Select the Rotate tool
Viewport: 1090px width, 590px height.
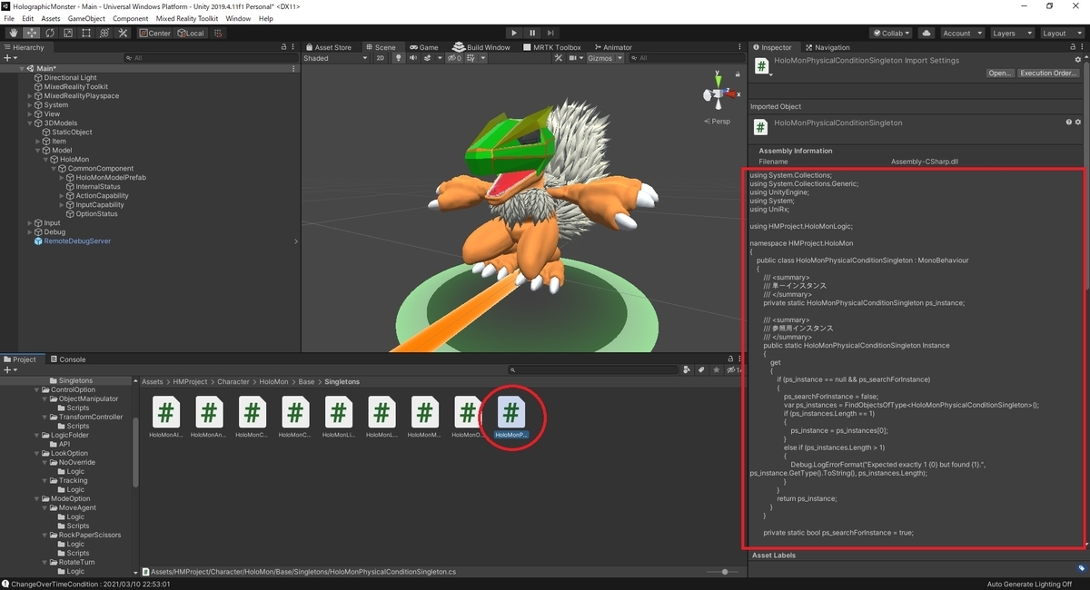[x=49, y=33]
